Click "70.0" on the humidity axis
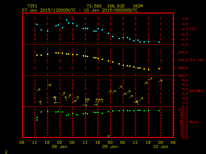Image resolution: width=206 pixels, height=154 pixels. click(x=184, y=118)
